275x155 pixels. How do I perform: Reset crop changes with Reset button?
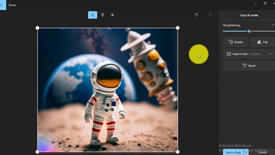tap(249, 66)
